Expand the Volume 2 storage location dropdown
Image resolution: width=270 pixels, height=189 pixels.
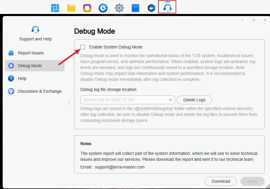[128, 100]
